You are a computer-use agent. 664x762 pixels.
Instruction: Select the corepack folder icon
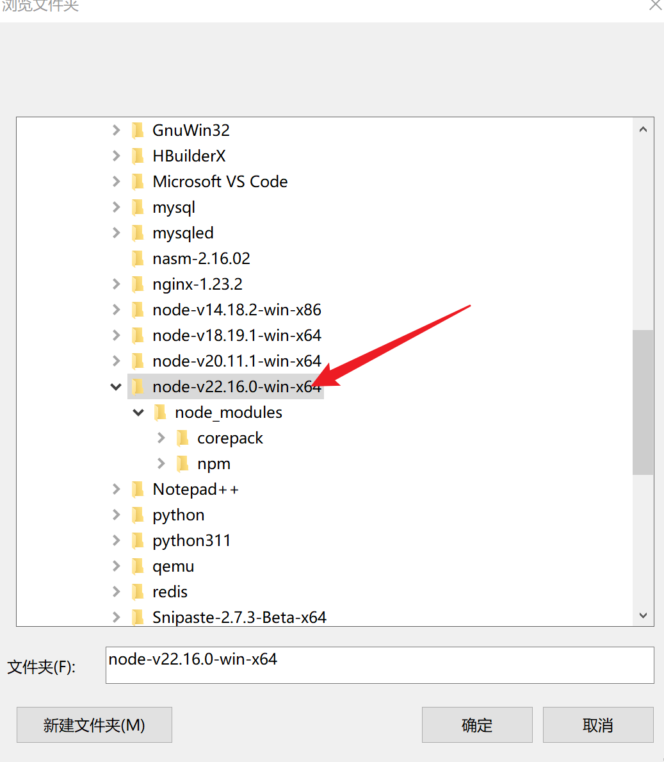(x=183, y=437)
